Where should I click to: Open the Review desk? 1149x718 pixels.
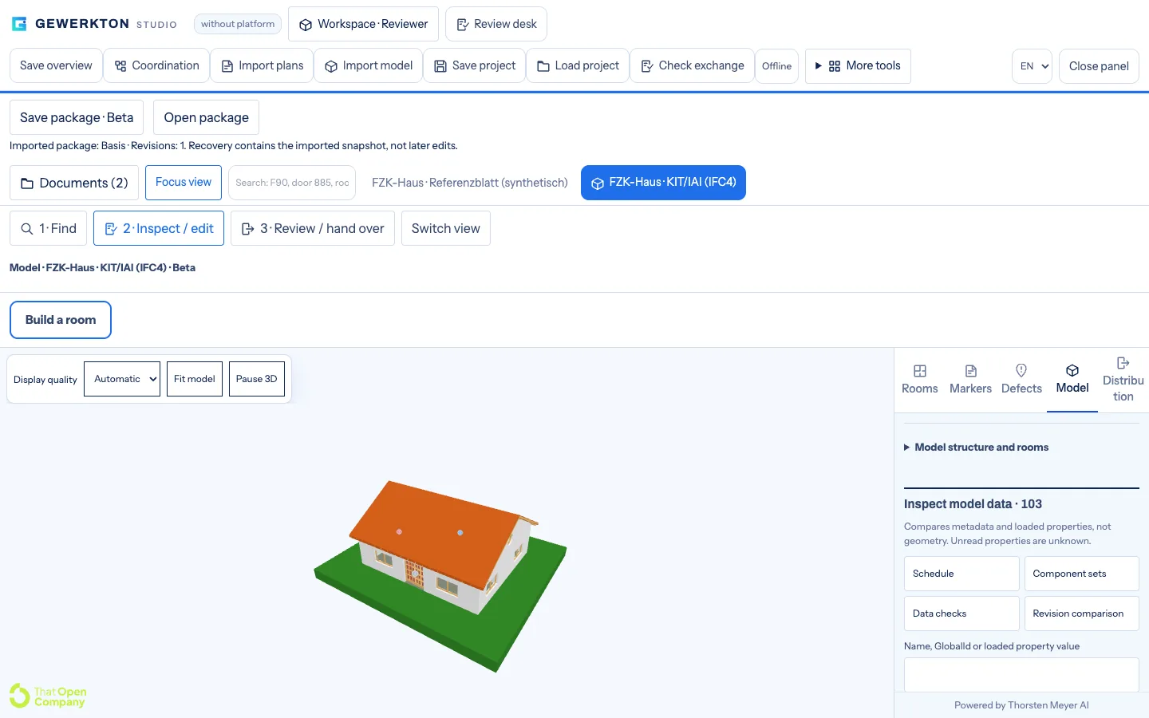point(496,24)
